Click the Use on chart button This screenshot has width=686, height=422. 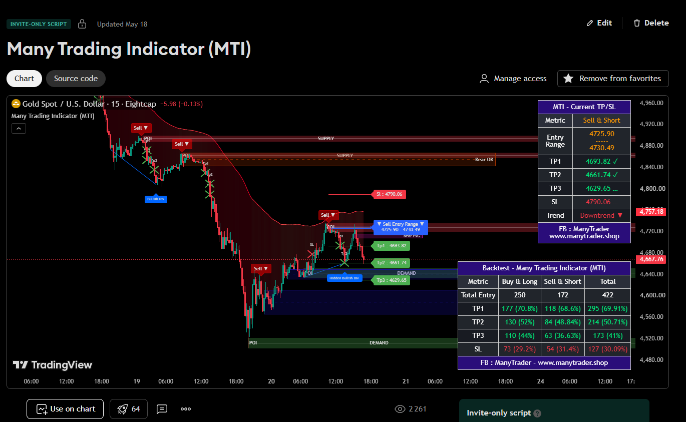pos(65,409)
